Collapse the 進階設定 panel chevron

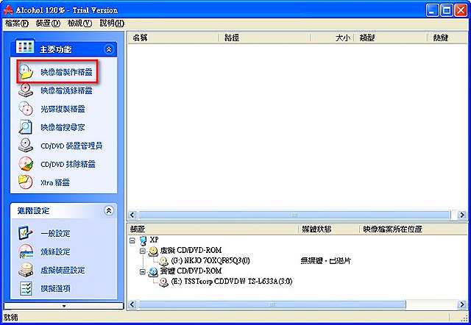click(109, 211)
